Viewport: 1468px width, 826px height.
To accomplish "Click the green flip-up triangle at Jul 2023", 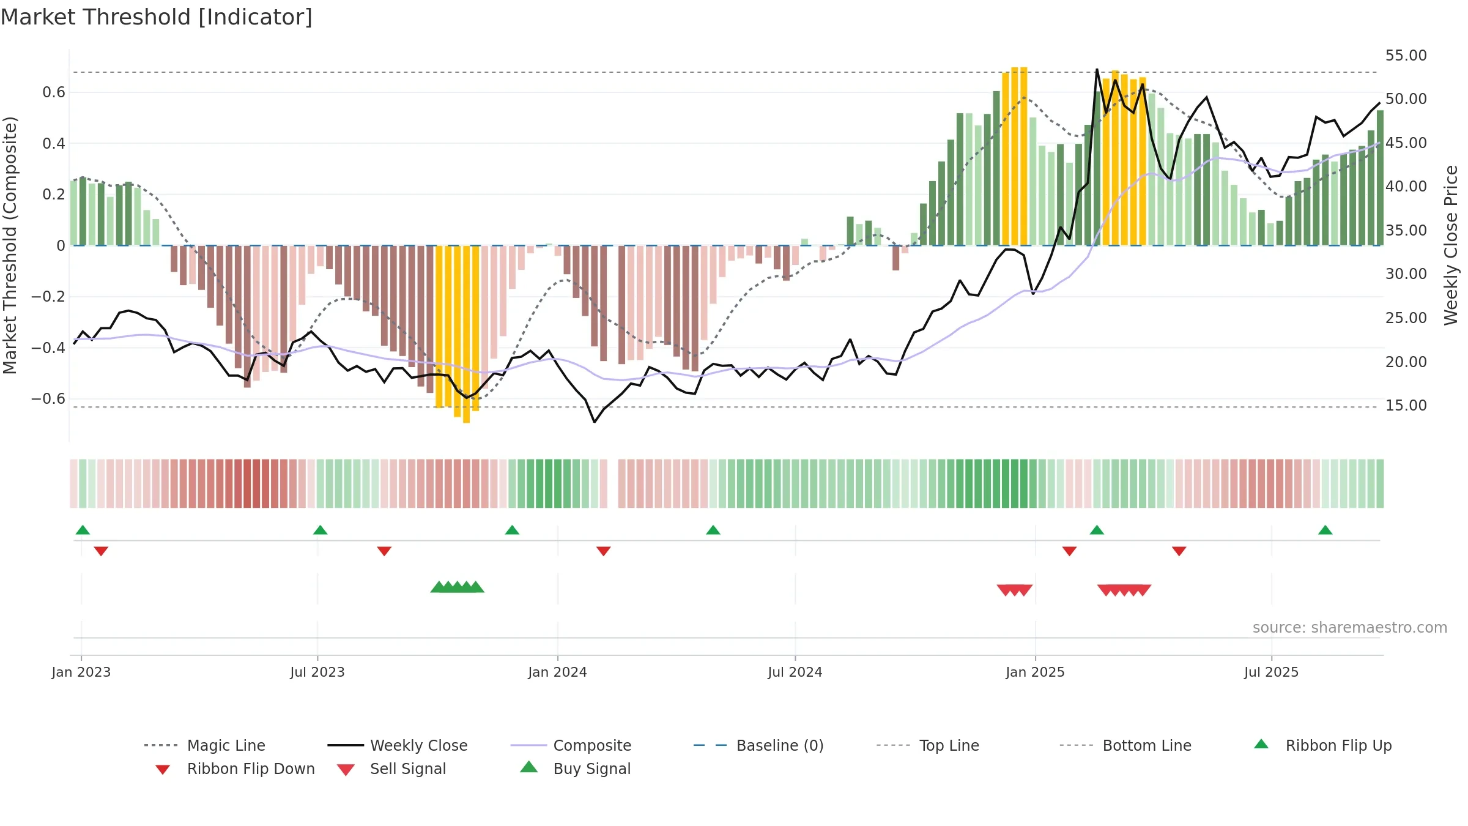I will [x=320, y=530].
